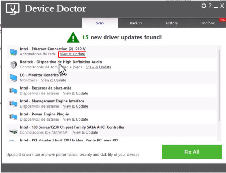This screenshot has height=173, width=226.
Task: Select the LG monitor device icon
Action: pyautogui.click(x=13, y=78)
